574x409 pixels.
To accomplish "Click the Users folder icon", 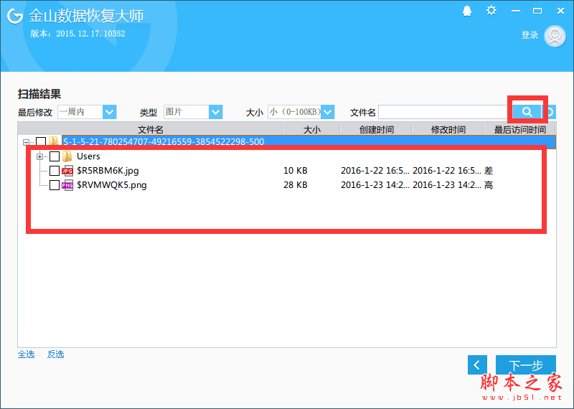I will click(x=67, y=156).
